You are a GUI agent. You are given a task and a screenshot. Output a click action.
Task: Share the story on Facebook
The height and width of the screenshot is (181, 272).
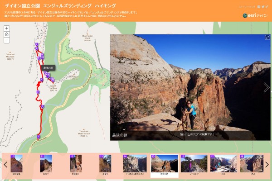259,7
